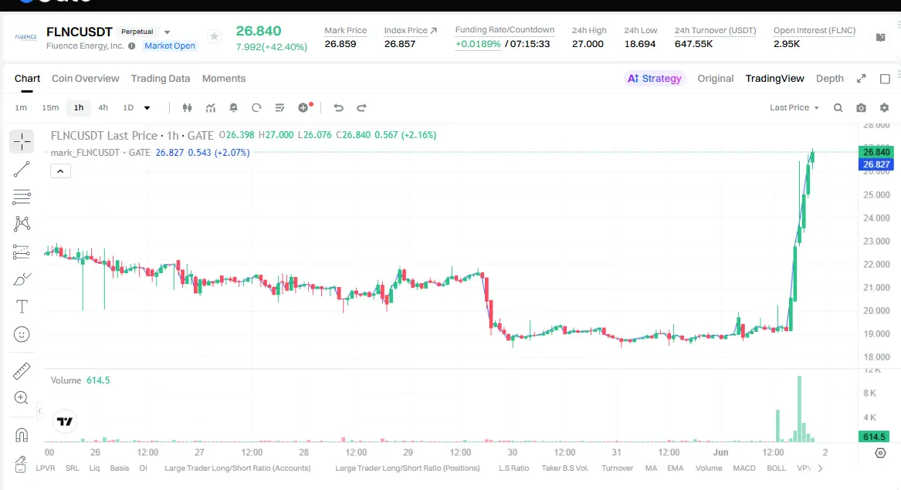Toggle the LPVR indicator
Image resolution: width=901 pixels, height=490 pixels.
[x=46, y=468]
